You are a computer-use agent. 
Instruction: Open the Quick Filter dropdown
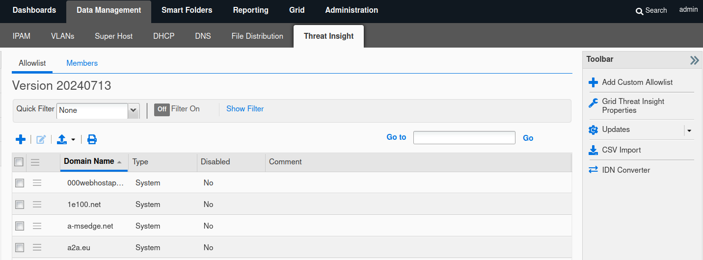[134, 111]
